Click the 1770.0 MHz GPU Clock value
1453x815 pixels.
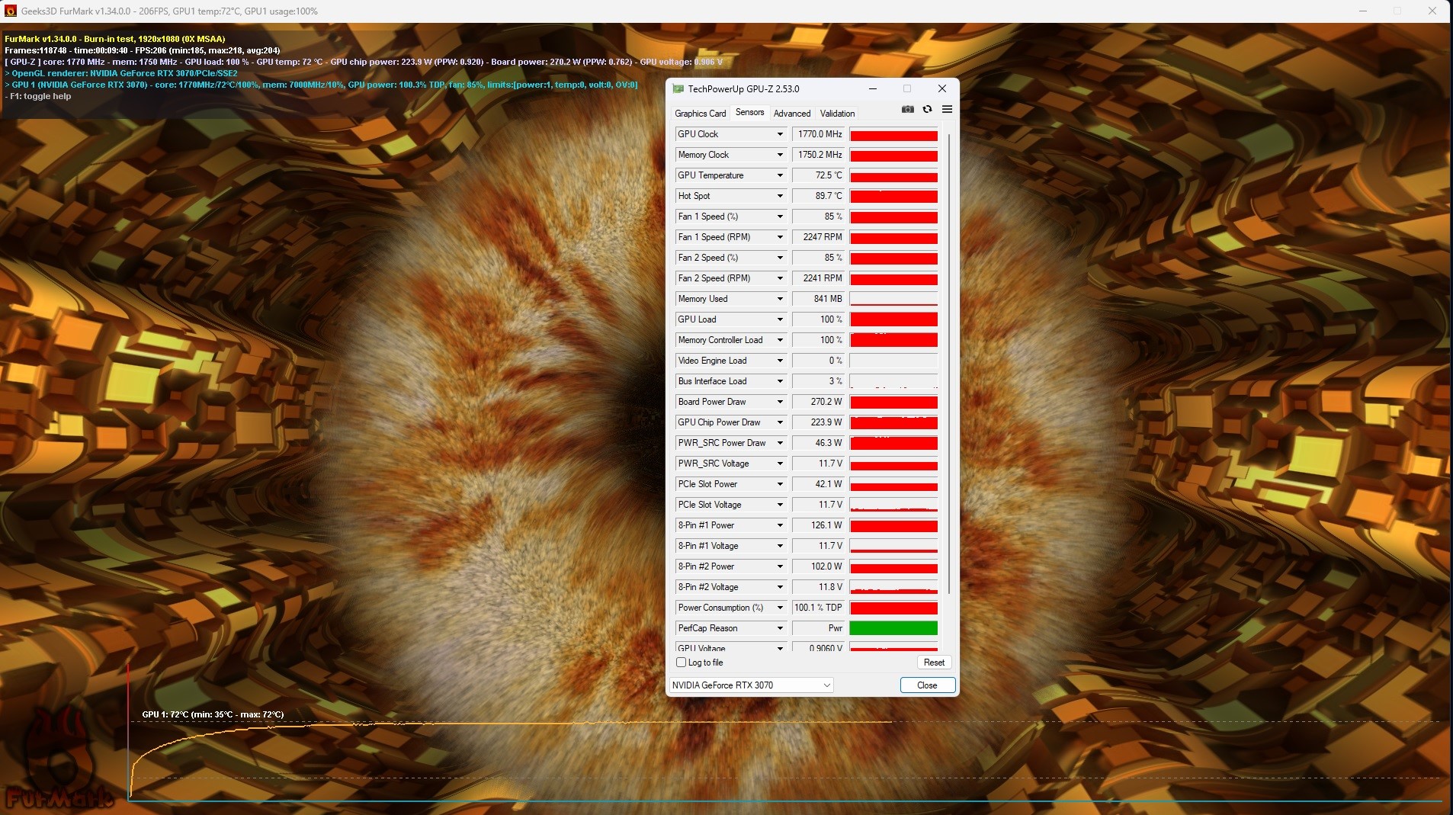pyautogui.click(x=819, y=134)
